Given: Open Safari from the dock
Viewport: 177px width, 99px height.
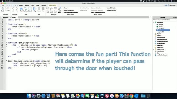Looking at the screenshot, I should [x=43, y=96].
